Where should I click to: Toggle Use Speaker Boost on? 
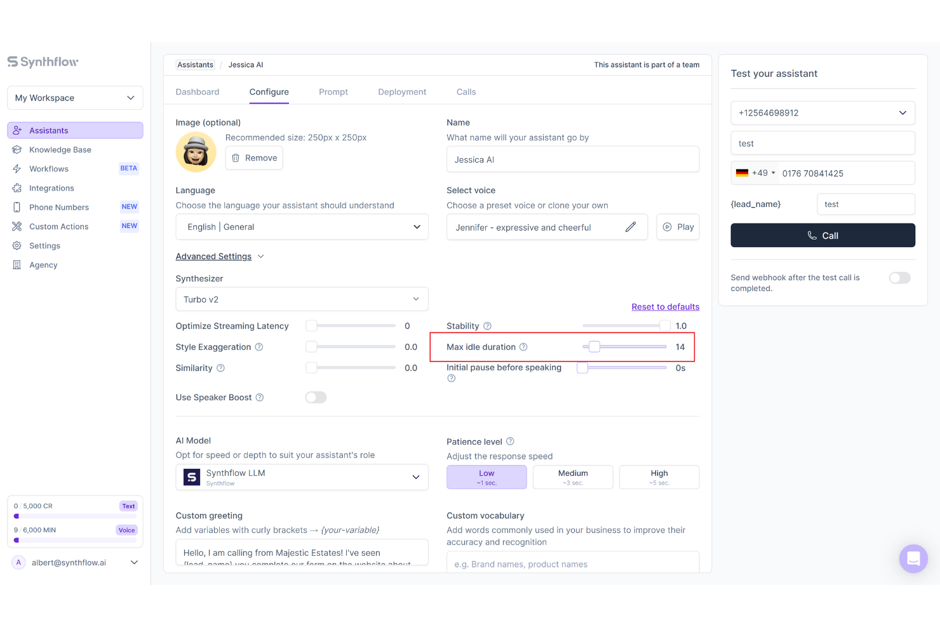pos(316,397)
